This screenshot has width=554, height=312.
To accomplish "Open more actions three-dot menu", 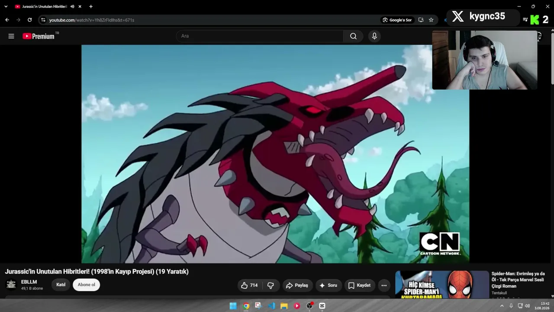I will (384, 285).
